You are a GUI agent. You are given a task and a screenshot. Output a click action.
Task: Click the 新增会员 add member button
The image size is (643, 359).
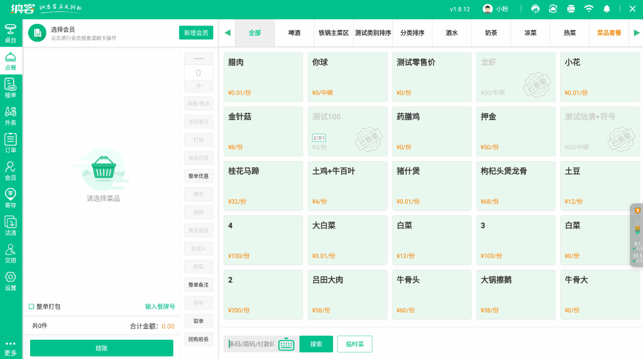(x=196, y=33)
